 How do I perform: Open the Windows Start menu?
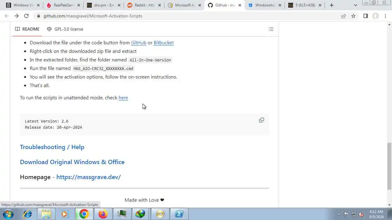point(8,214)
